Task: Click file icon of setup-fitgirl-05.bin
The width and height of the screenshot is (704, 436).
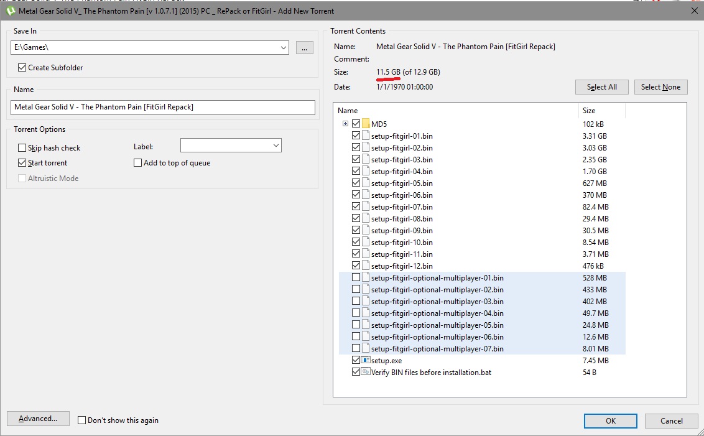Action: (366, 183)
